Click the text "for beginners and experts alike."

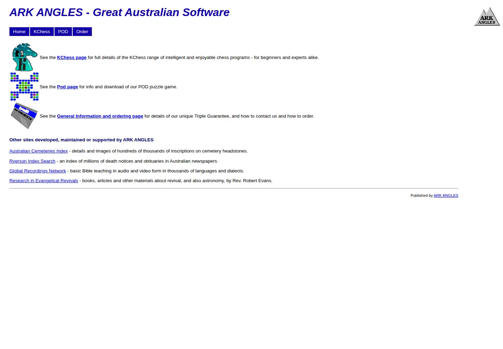(x=286, y=58)
